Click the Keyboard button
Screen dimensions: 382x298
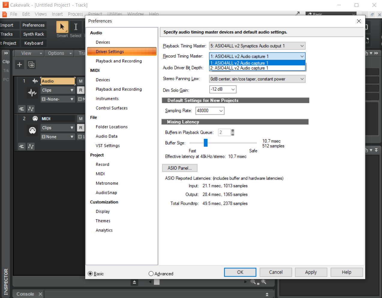pos(34,43)
